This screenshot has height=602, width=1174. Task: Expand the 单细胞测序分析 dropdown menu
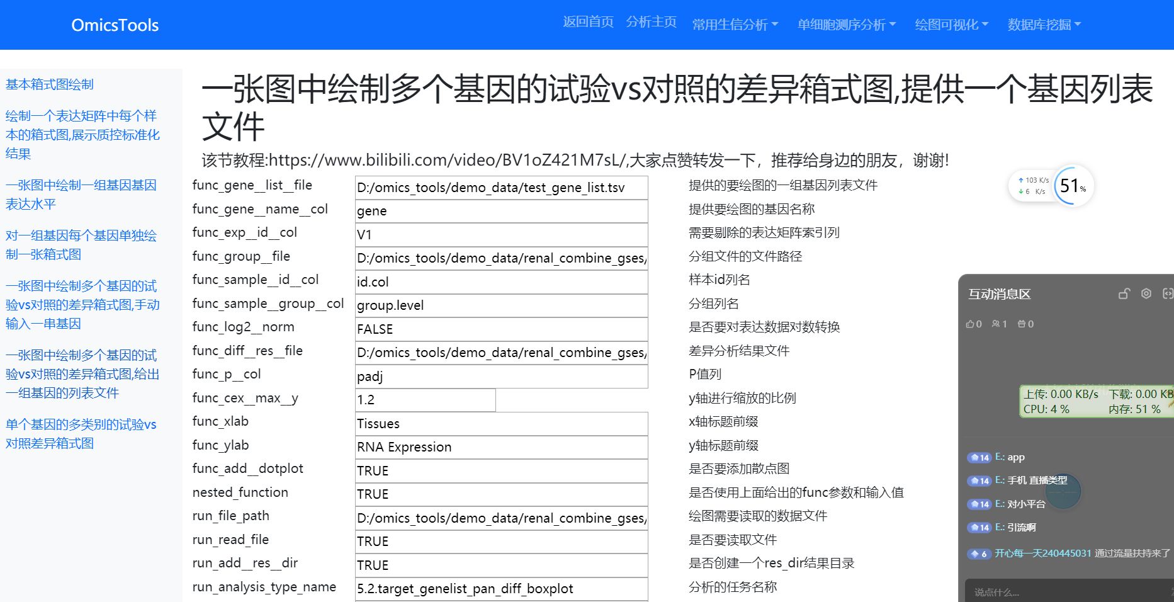(x=847, y=25)
